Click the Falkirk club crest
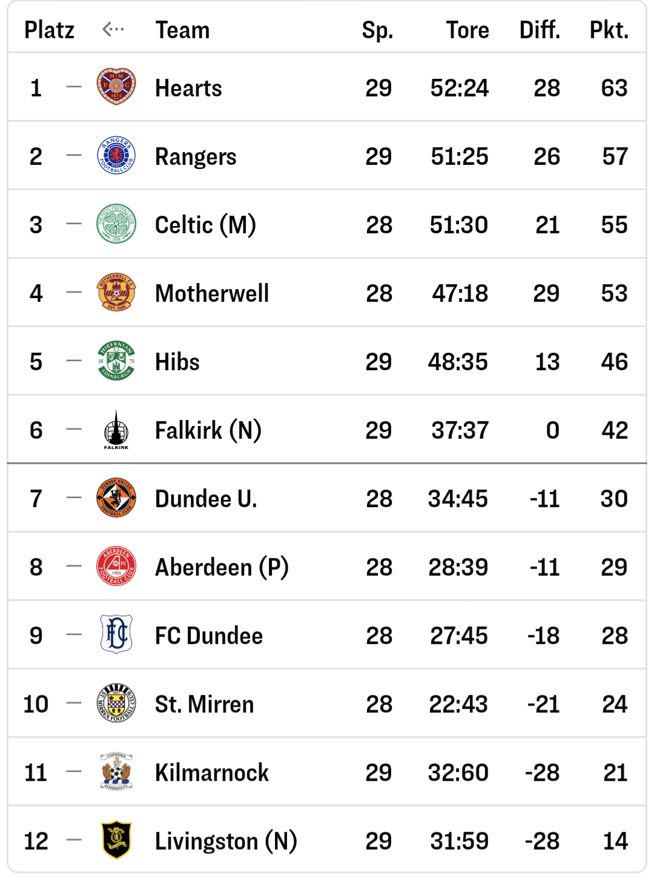 click(116, 430)
